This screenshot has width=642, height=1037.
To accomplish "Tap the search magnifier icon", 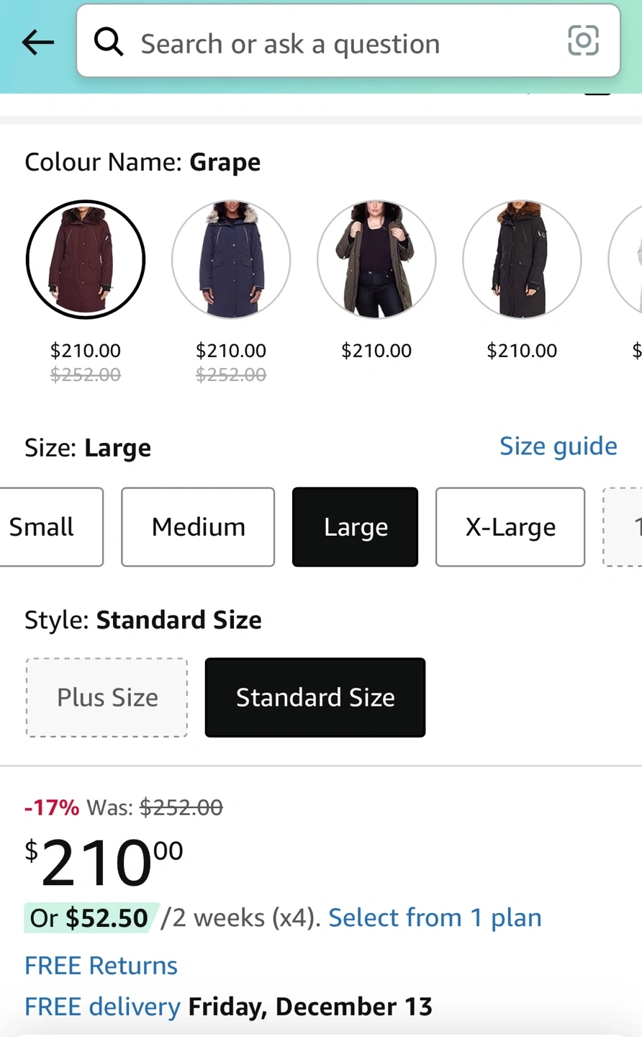I will [x=109, y=42].
